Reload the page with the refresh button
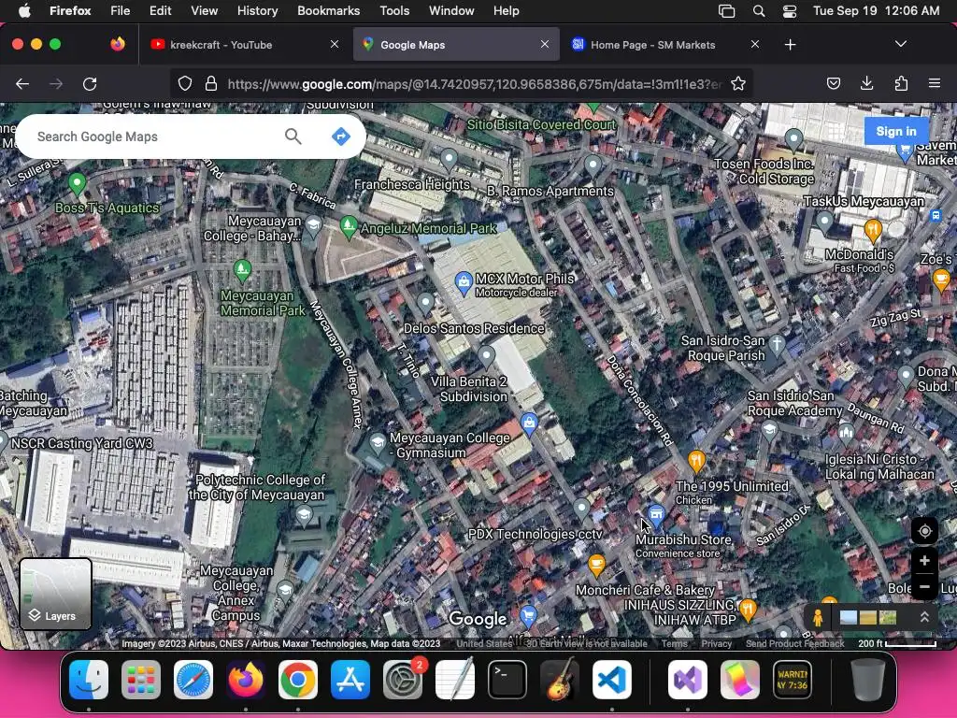957x718 pixels. pyautogui.click(x=90, y=83)
